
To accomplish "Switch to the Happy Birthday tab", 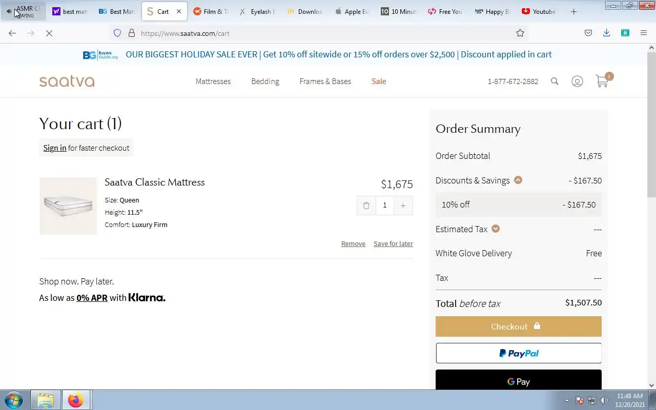I will 493,11.
